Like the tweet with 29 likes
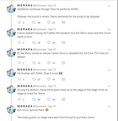 tap(49, 43)
